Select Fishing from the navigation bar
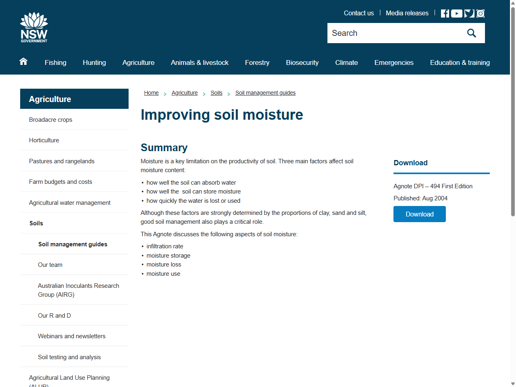 55,62
